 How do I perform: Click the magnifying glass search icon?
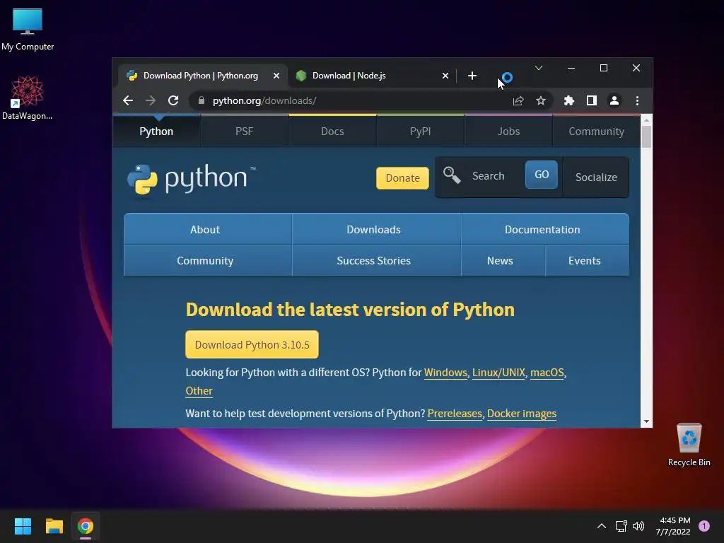452,175
